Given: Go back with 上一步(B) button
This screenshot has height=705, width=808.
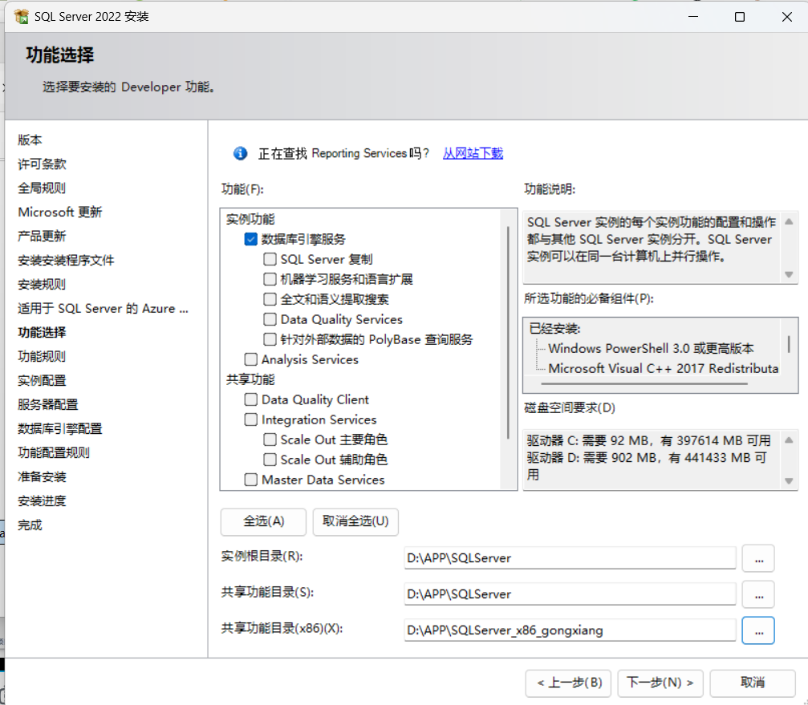Looking at the screenshot, I should point(568,683).
